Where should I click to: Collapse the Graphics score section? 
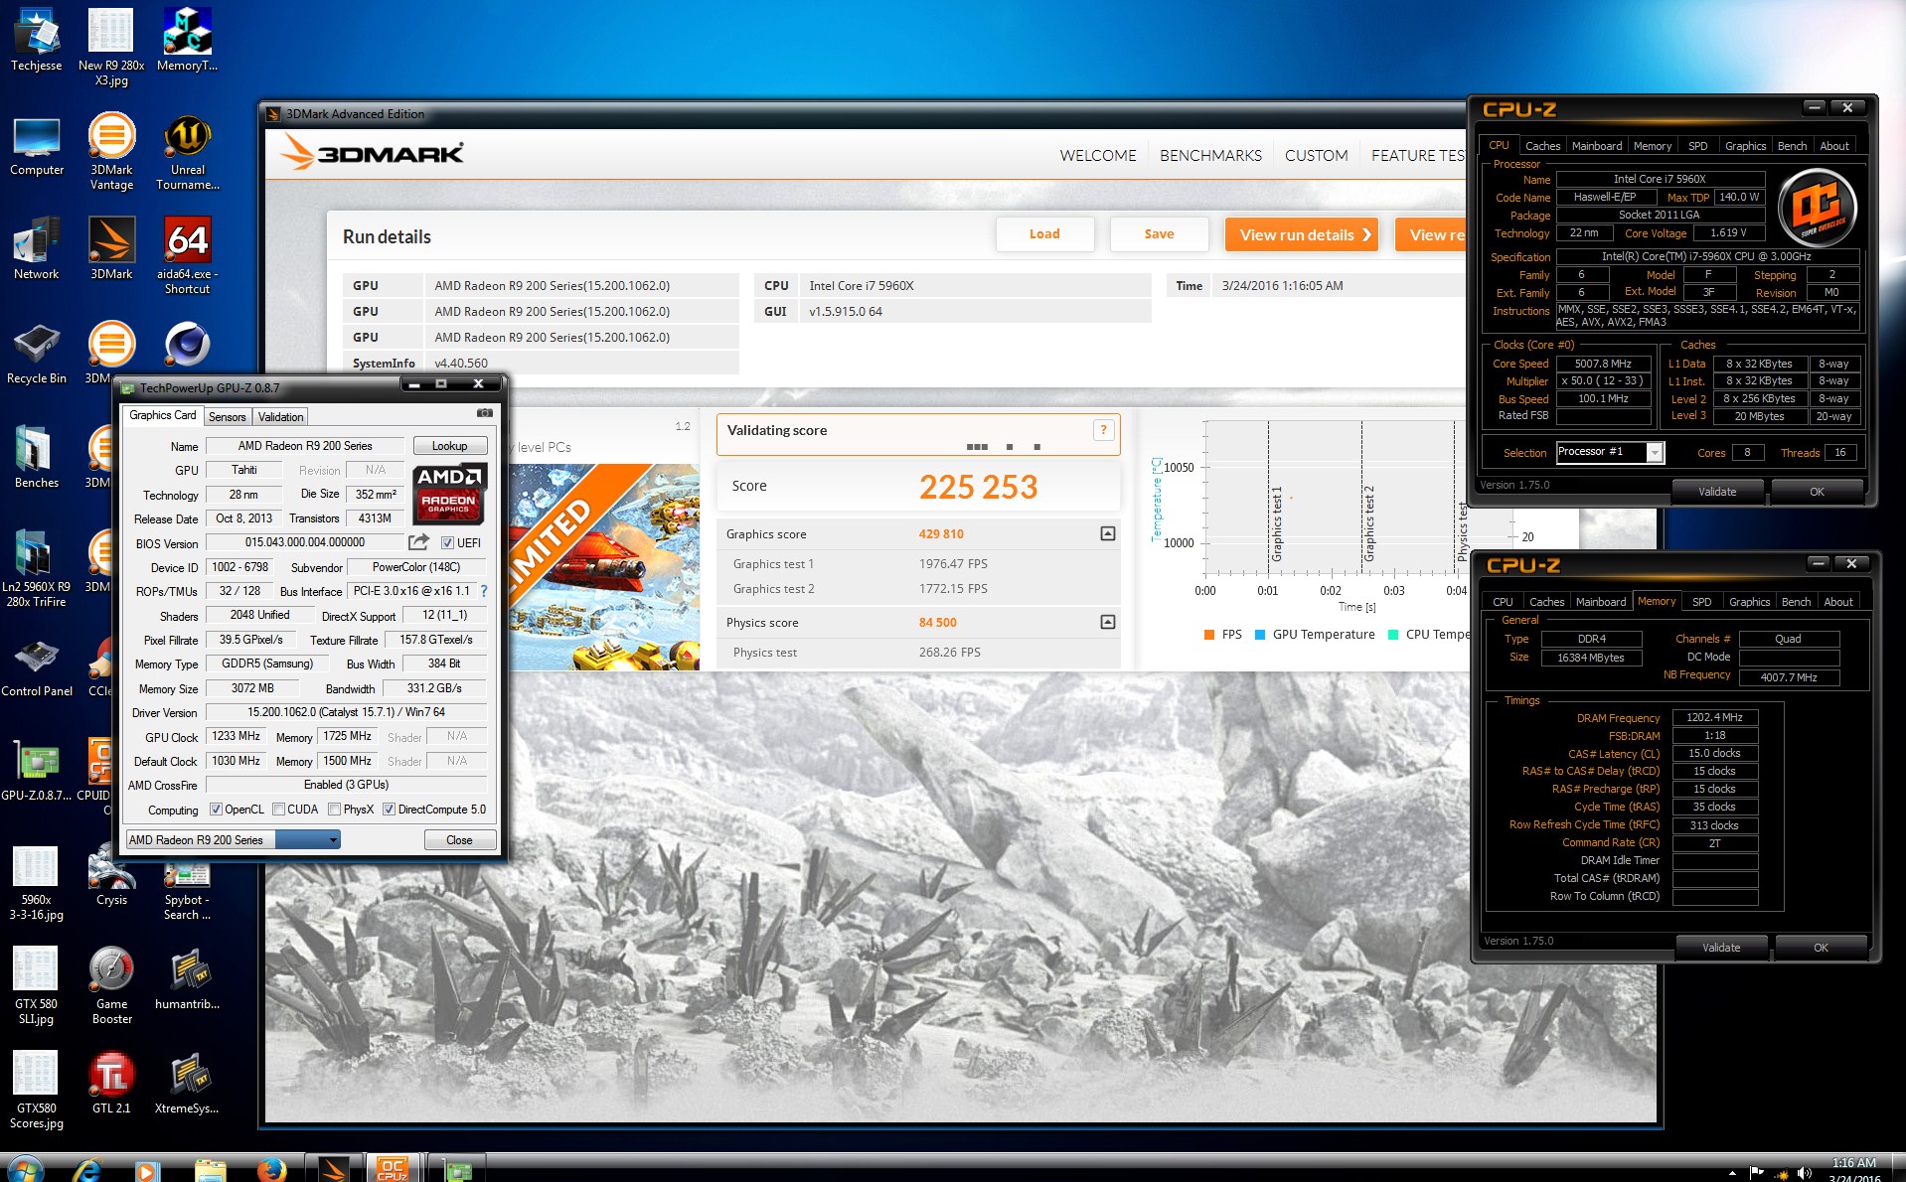1108,534
